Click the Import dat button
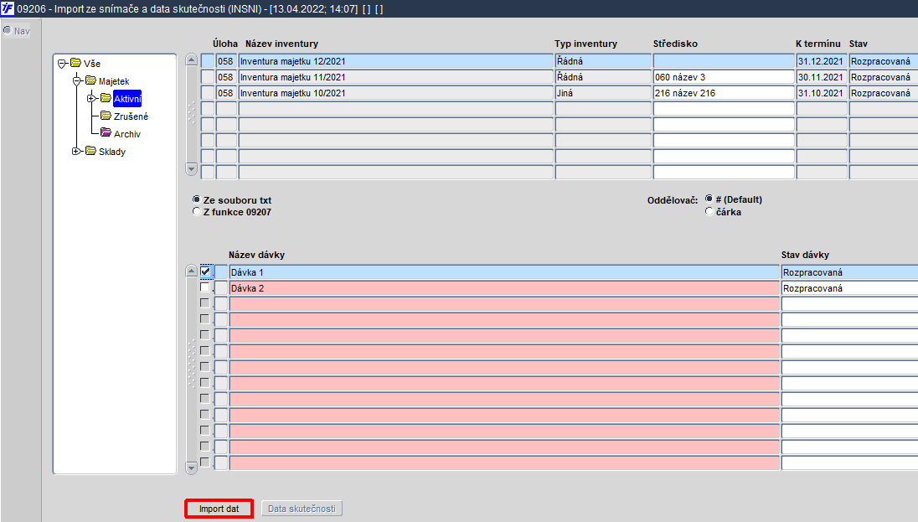918x522 pixels. [x=219, y=509]
